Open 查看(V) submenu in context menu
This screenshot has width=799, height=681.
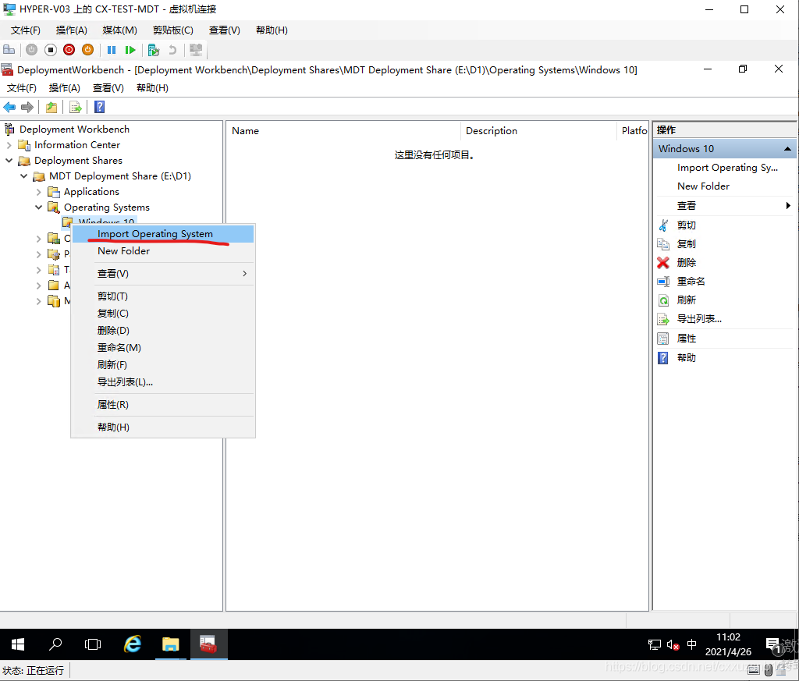[163, 274]
